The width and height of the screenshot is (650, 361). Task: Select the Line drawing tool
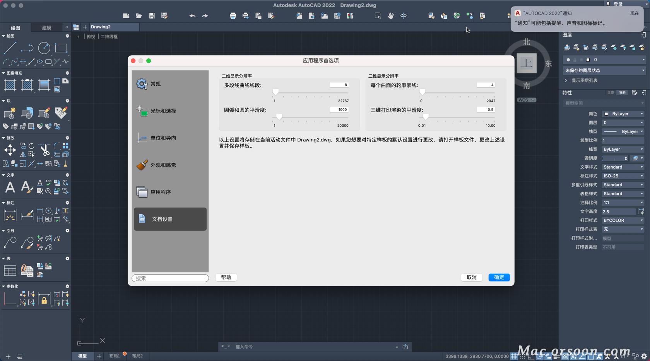(10, 48)
